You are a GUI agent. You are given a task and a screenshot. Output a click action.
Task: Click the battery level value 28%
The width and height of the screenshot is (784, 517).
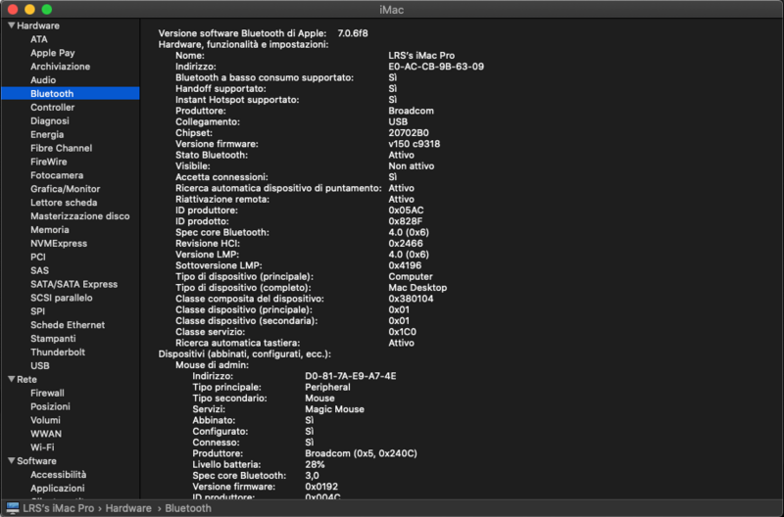(315, 464)
